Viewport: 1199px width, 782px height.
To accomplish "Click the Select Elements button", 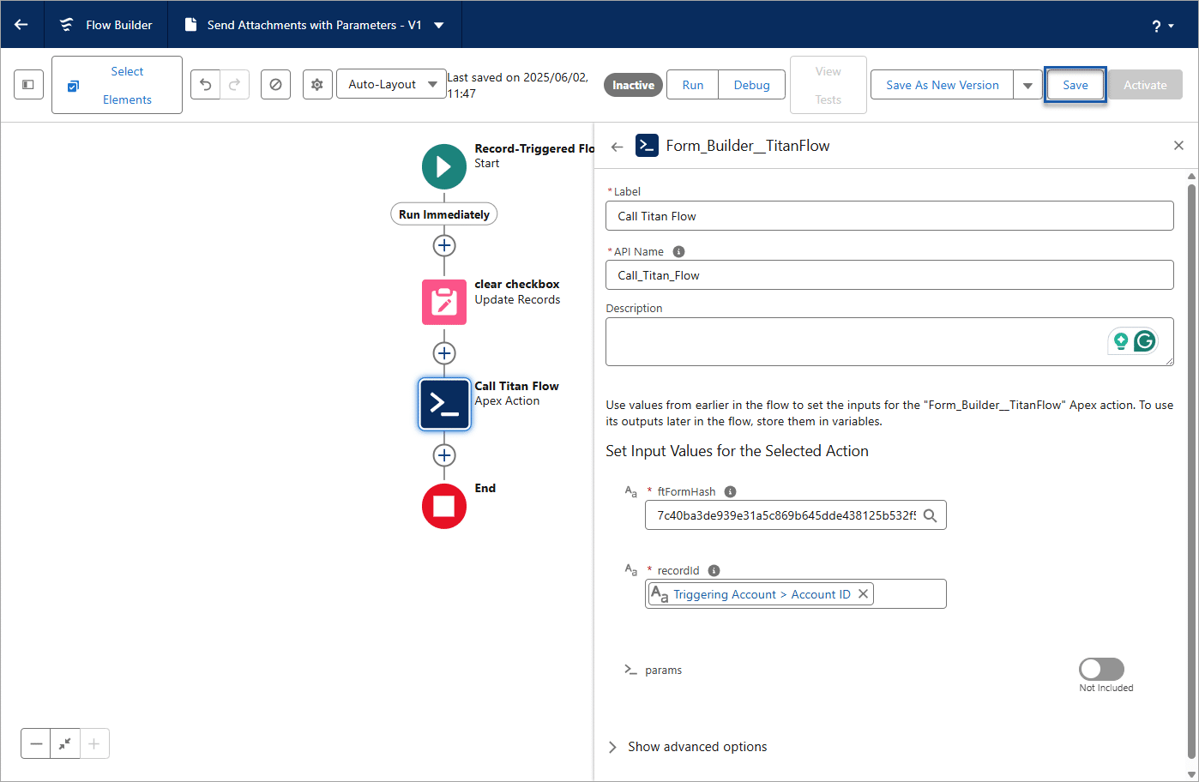I will [117, 85].
